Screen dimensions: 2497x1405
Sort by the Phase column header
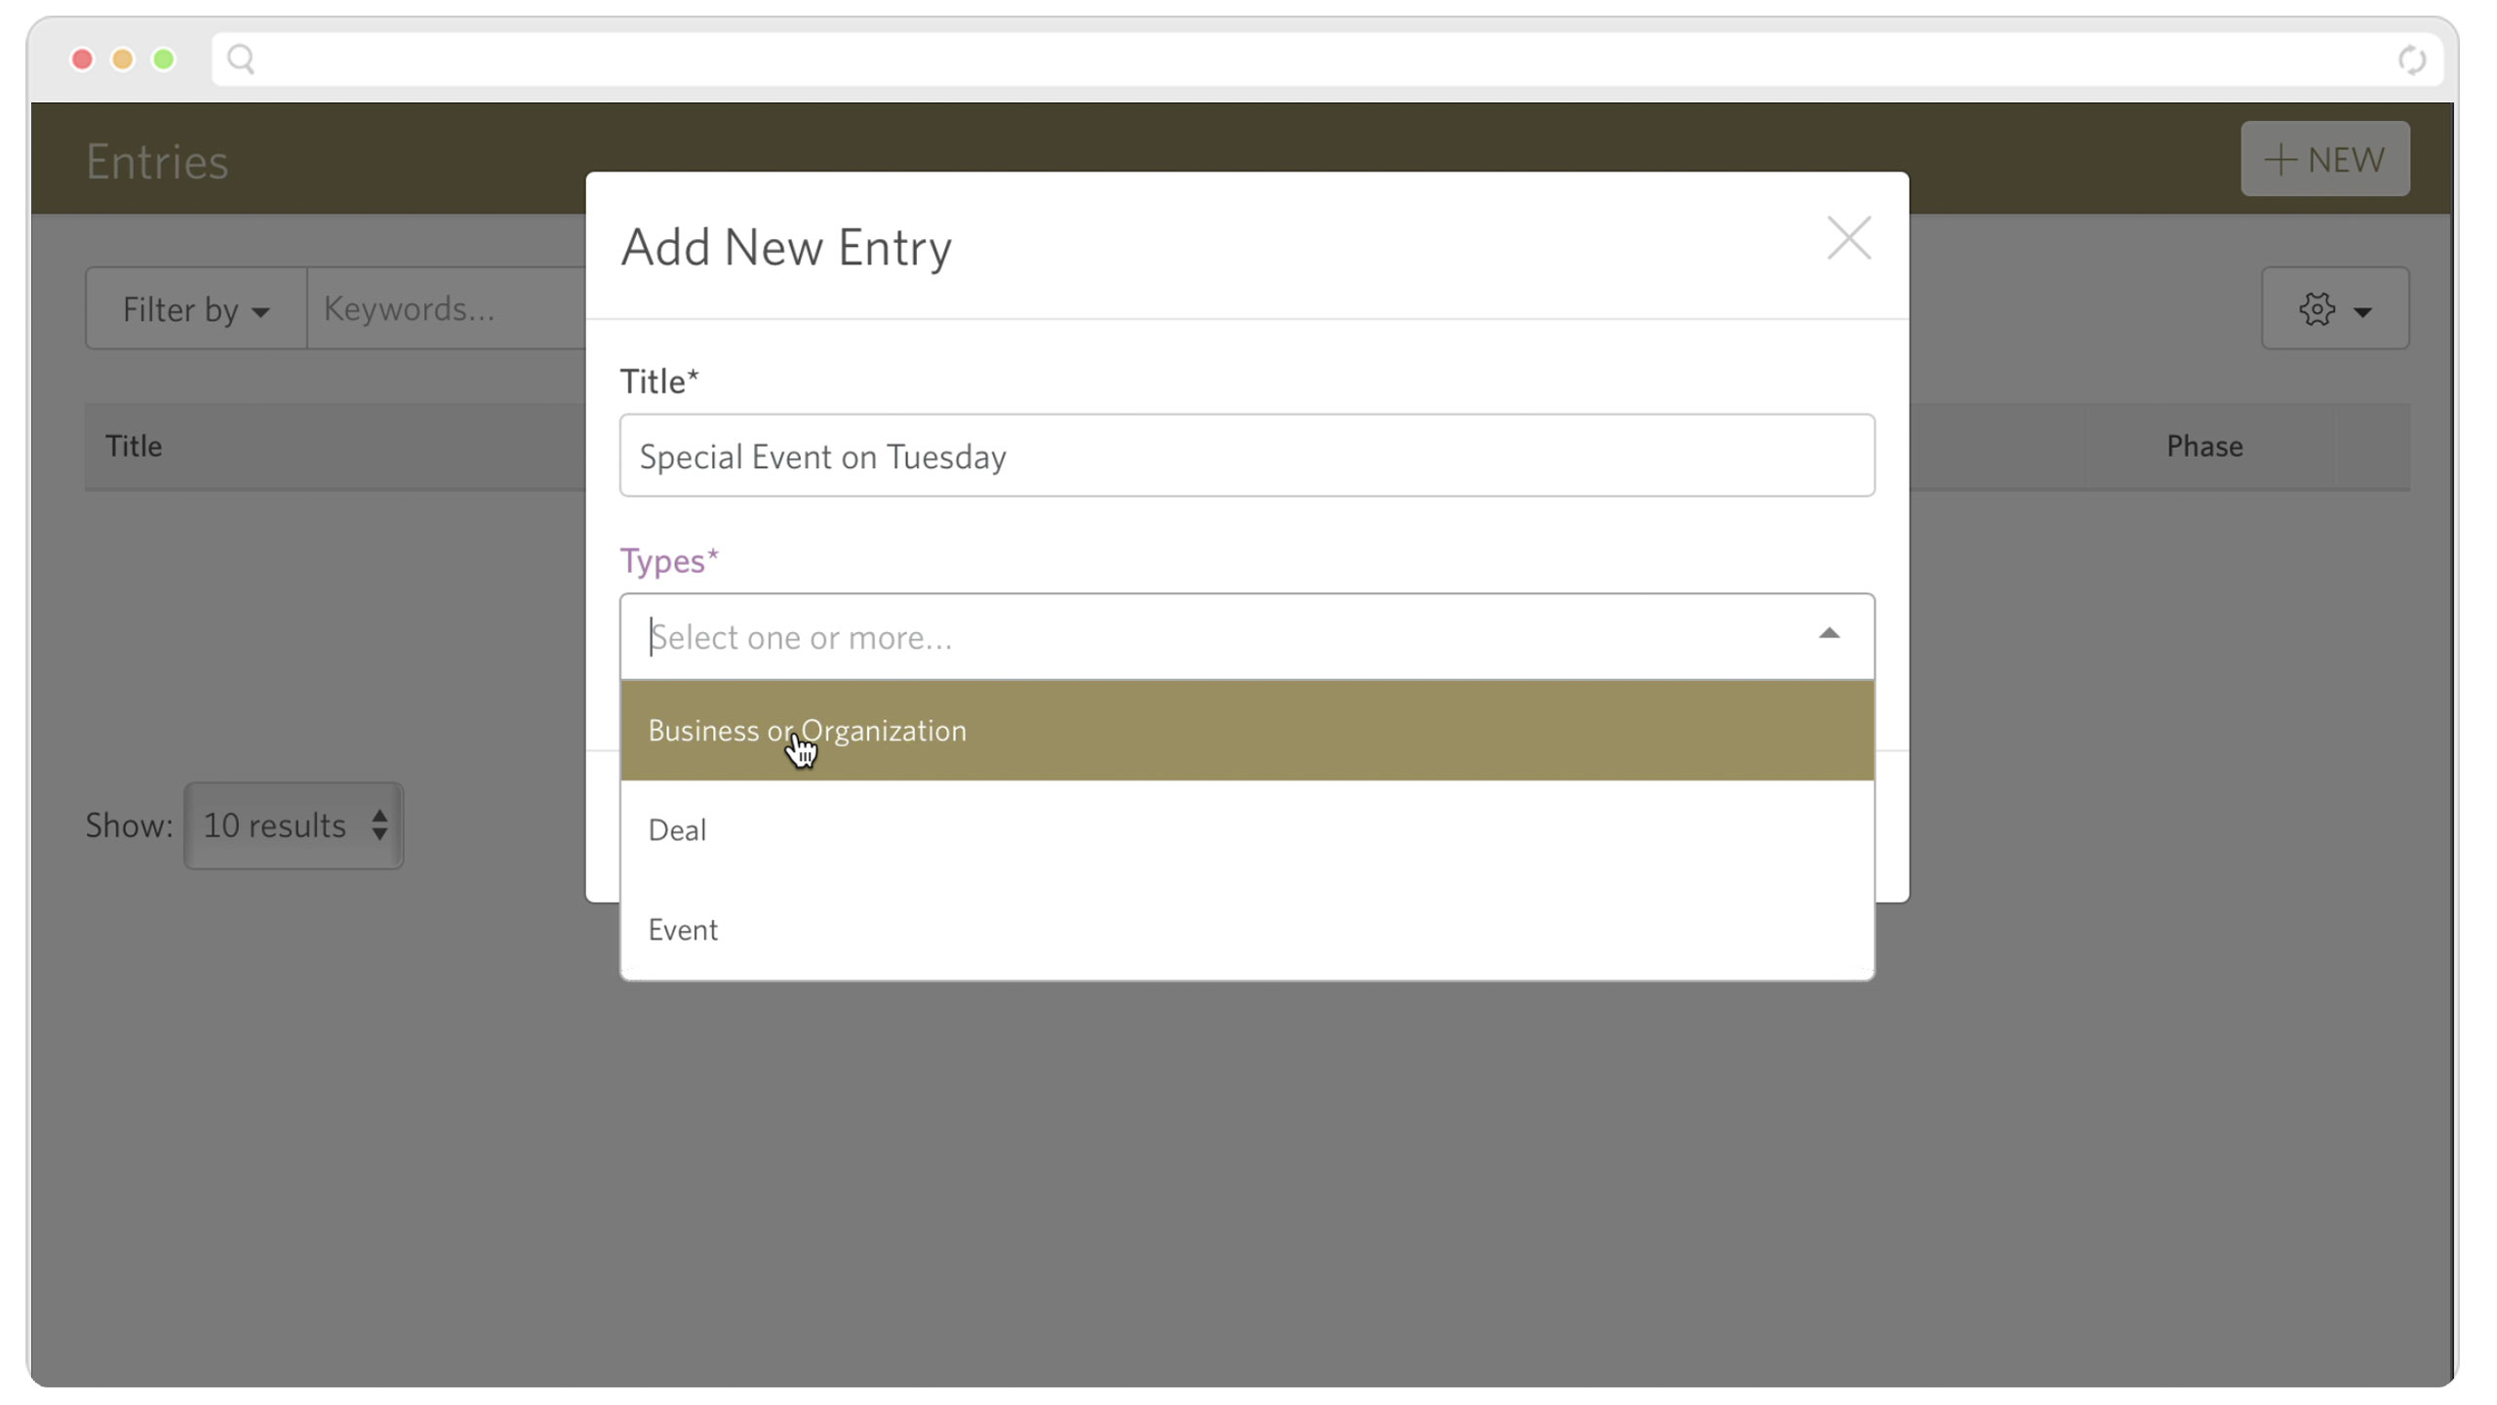pyautogui.click(x=2204, y=446)
